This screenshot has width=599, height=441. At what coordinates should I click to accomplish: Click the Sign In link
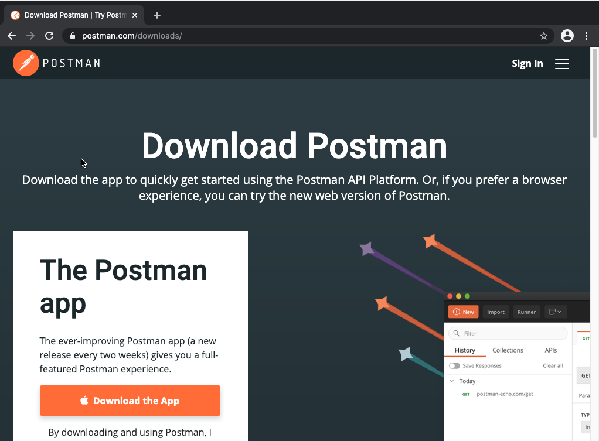pyautogui.click(x=527, y=63)
